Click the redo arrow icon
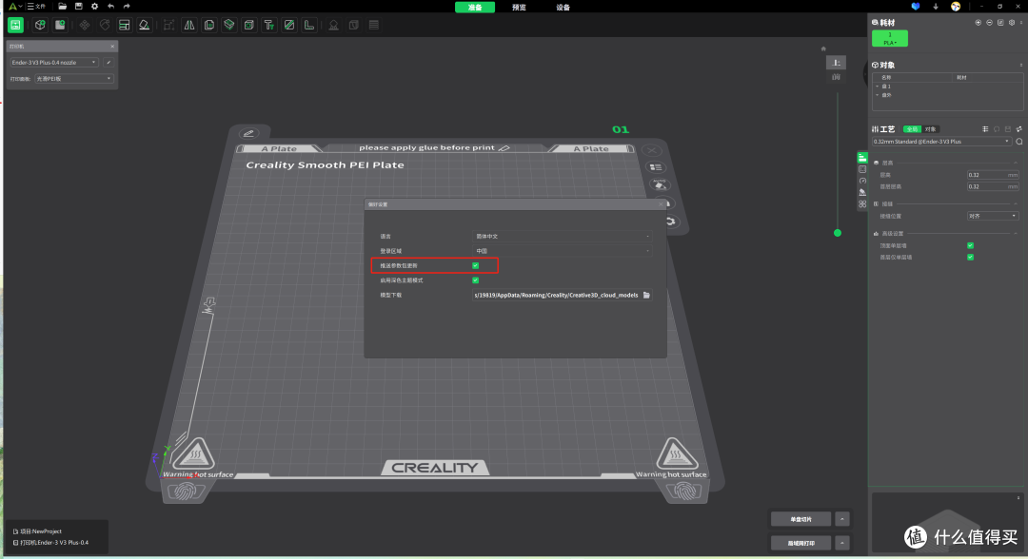1028x559 pixels. (127, 7)
